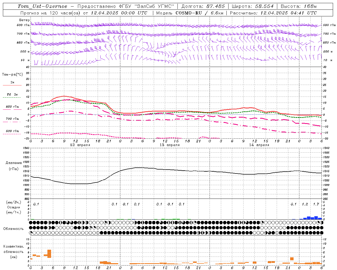Click the elevation value "Высота: 168м"

click(299, 6)
